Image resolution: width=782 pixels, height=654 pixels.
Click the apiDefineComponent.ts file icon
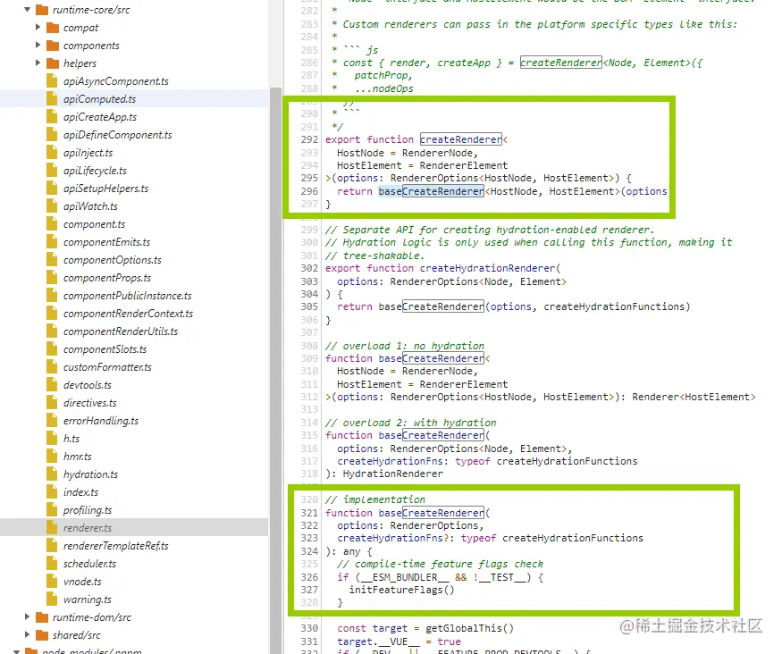pyautogui.click(x=52, y=135)
